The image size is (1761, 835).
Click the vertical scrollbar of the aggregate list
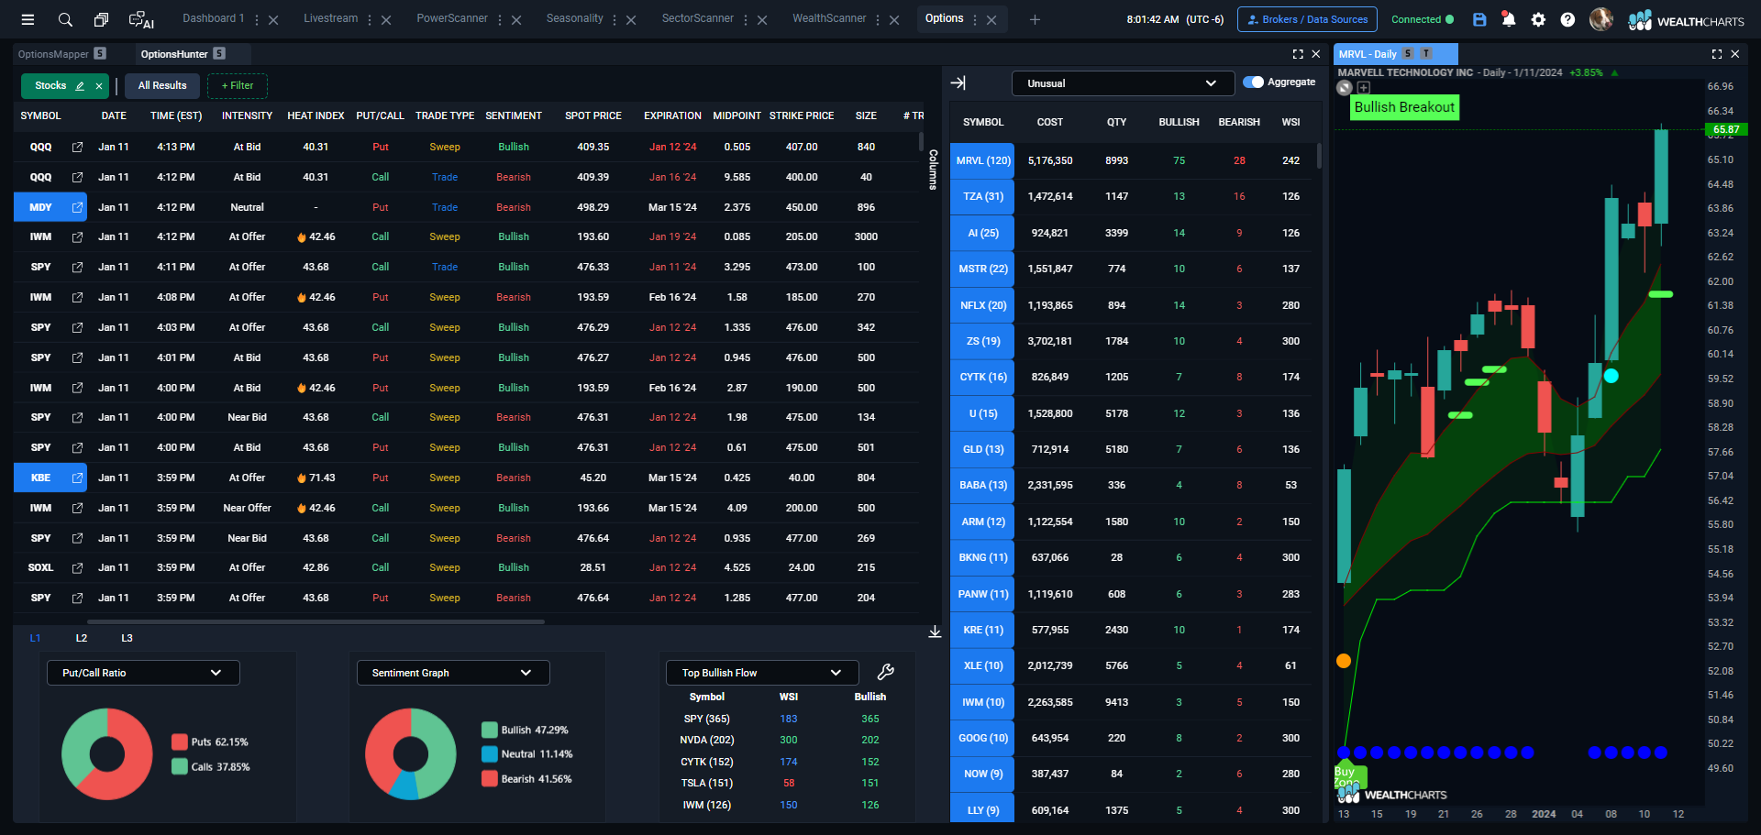(1319, 156)
